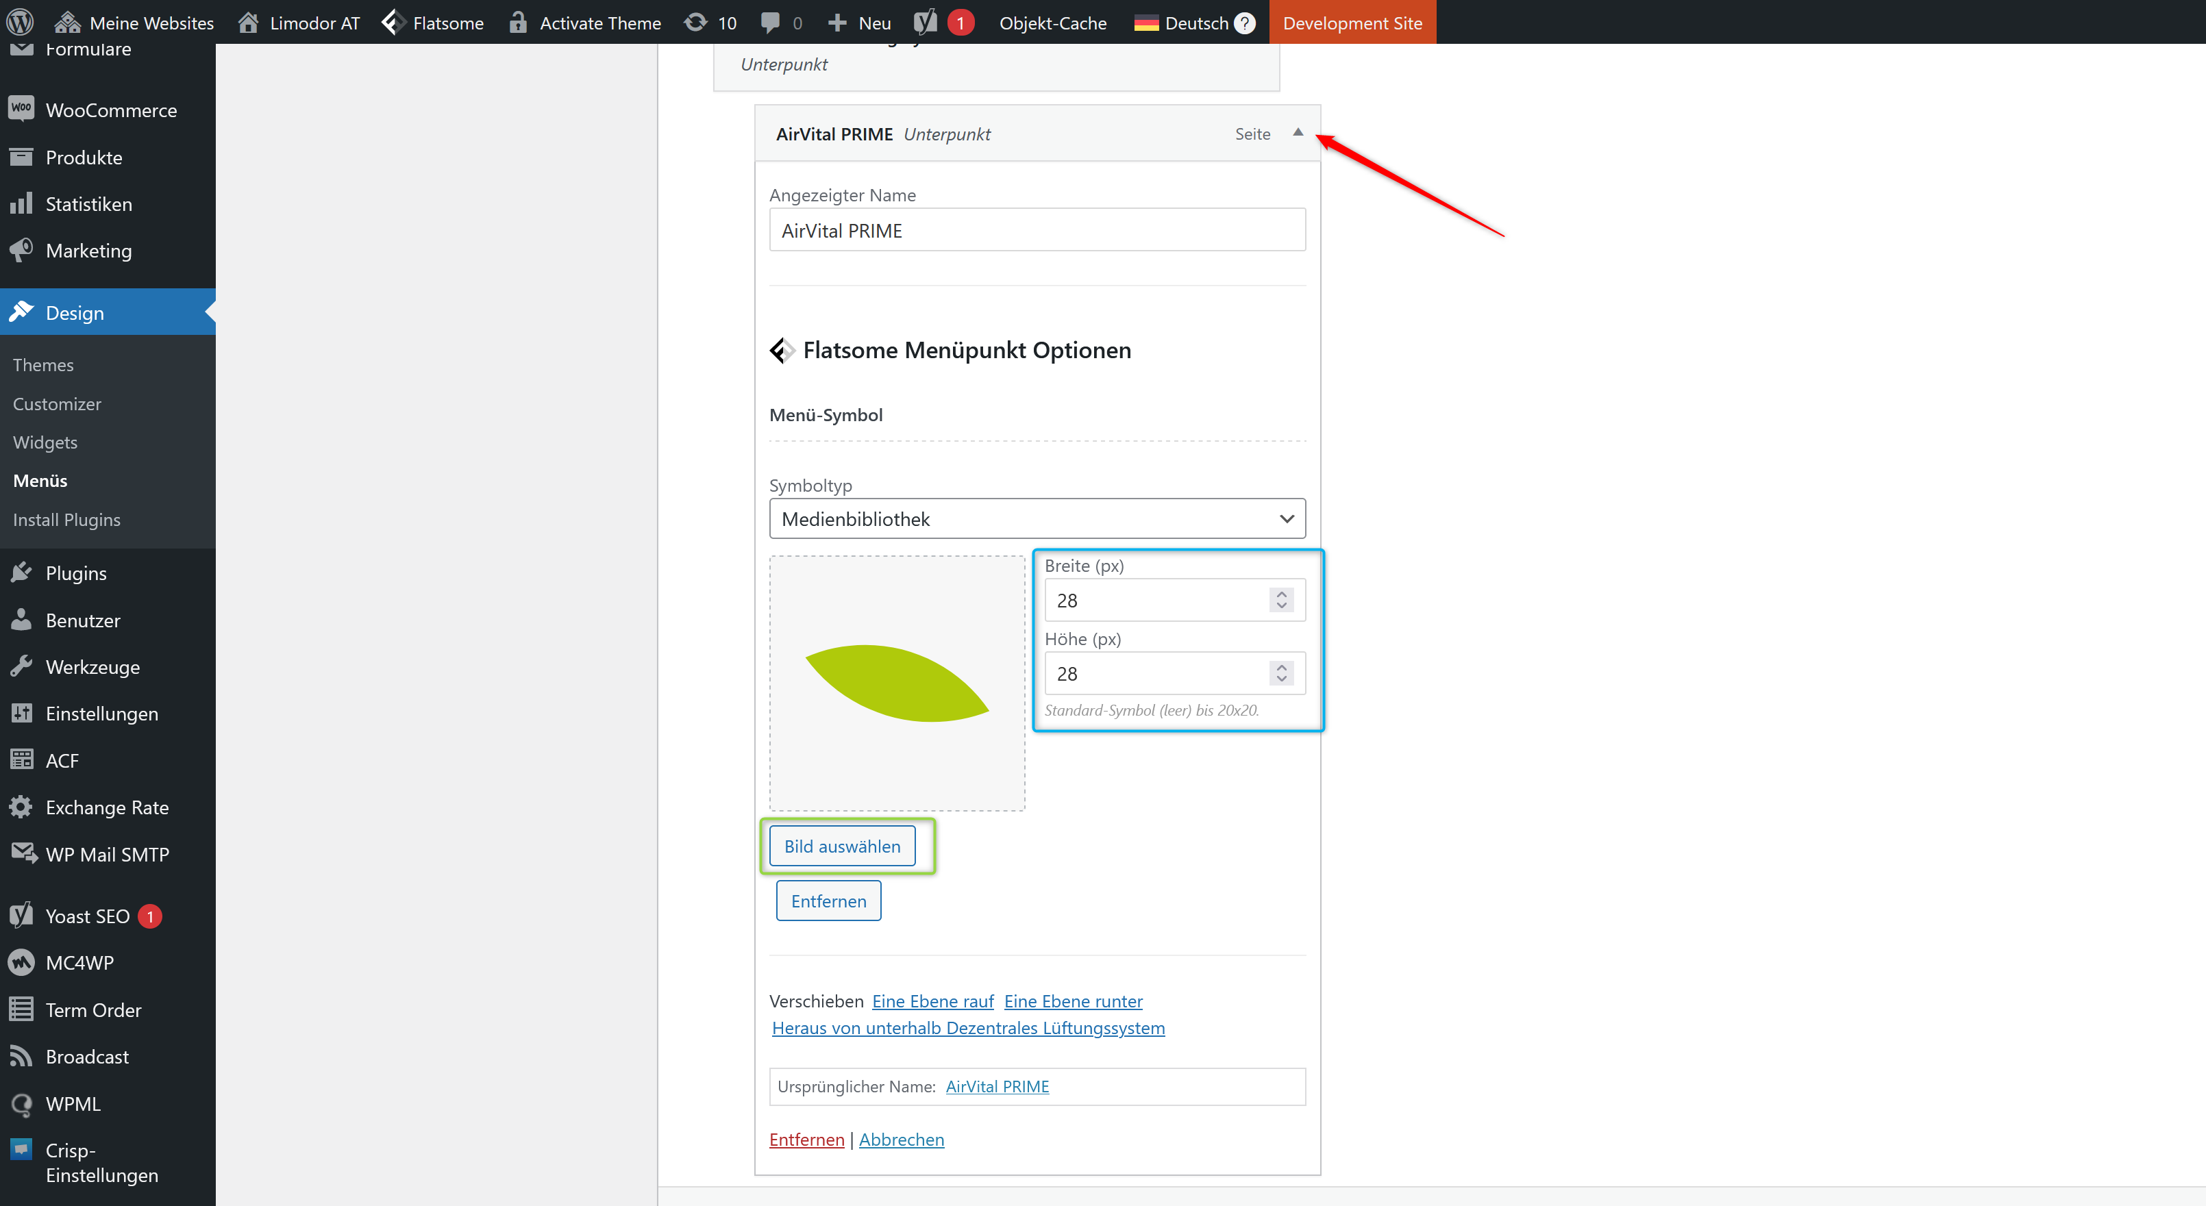Click Bild auswählen button

pyautogui.click(x=842, y=846)
